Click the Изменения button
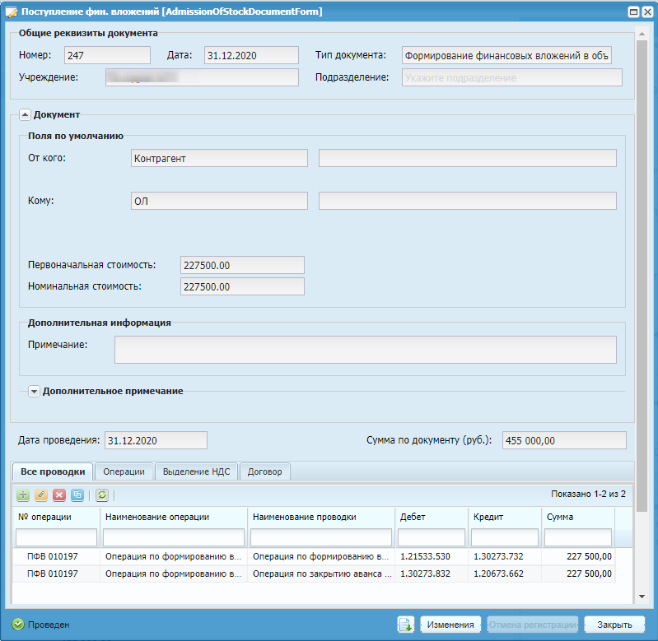The width and height of the screenshot is (658, 641). [450, 625]
